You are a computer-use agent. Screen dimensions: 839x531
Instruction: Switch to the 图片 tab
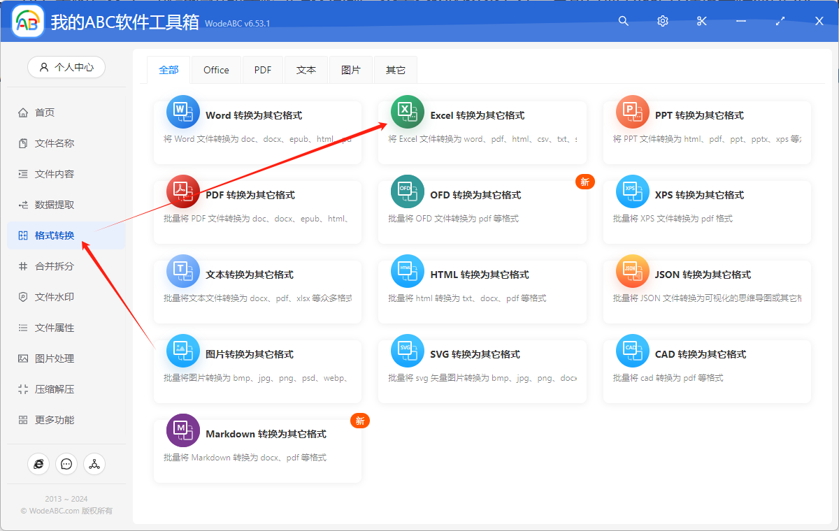(x=351, y=70)
